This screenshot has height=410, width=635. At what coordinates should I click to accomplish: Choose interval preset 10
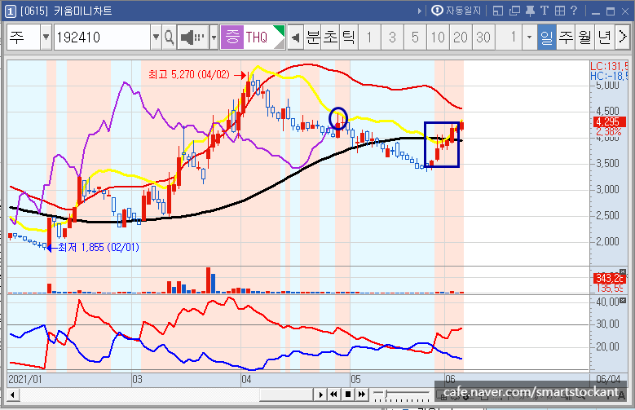(x=438, y=37)
